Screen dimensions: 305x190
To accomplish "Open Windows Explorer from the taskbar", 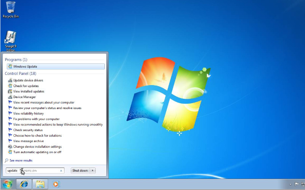I will [x=40, y=184].
